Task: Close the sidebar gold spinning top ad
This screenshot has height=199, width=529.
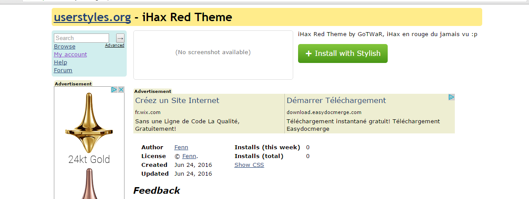Action: [121, 90]
